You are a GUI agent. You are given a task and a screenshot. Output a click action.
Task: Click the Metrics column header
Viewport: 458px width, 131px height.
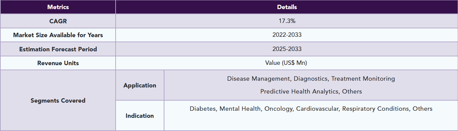click(58, 7)
